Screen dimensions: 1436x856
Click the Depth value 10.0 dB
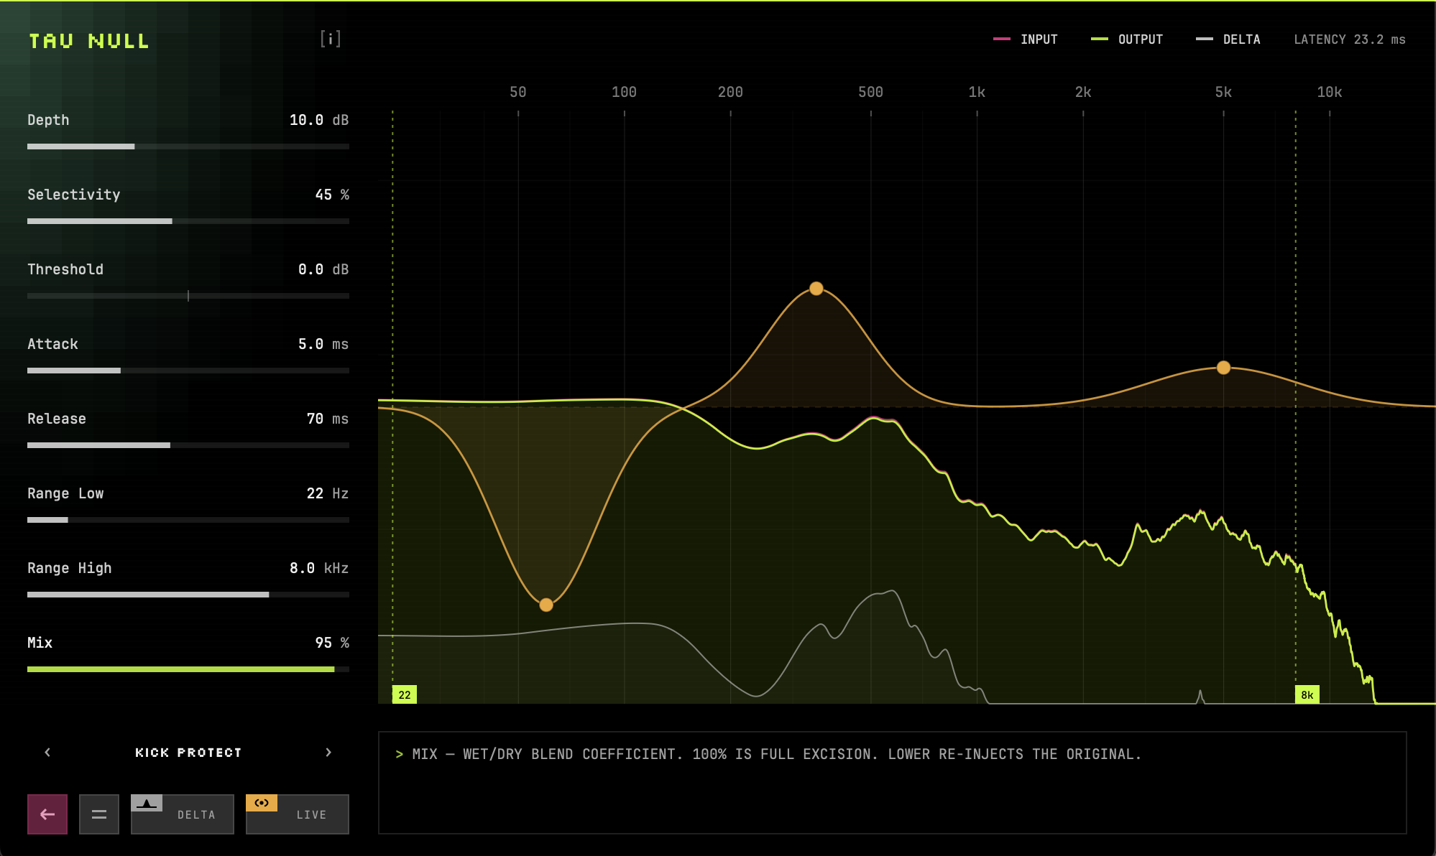tap(319, 120)
